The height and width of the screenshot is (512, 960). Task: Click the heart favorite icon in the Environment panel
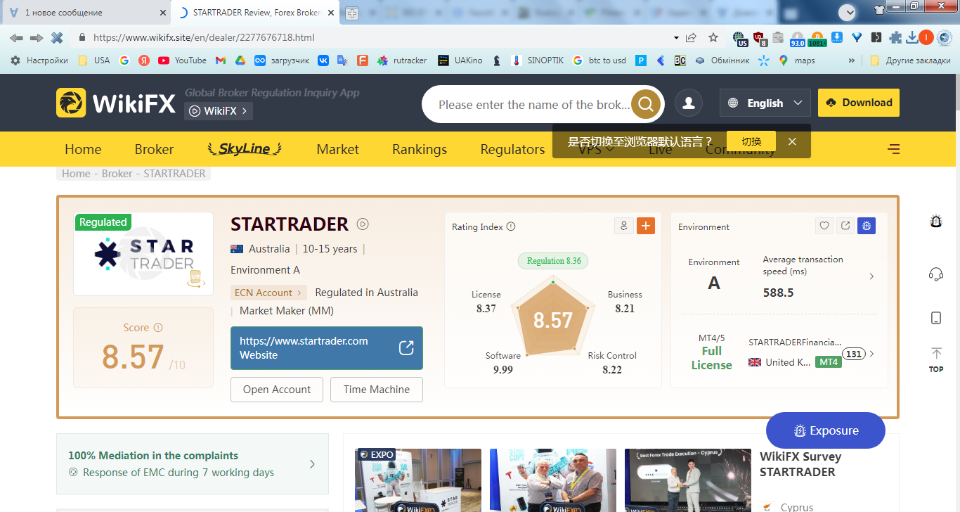(824, 226)
